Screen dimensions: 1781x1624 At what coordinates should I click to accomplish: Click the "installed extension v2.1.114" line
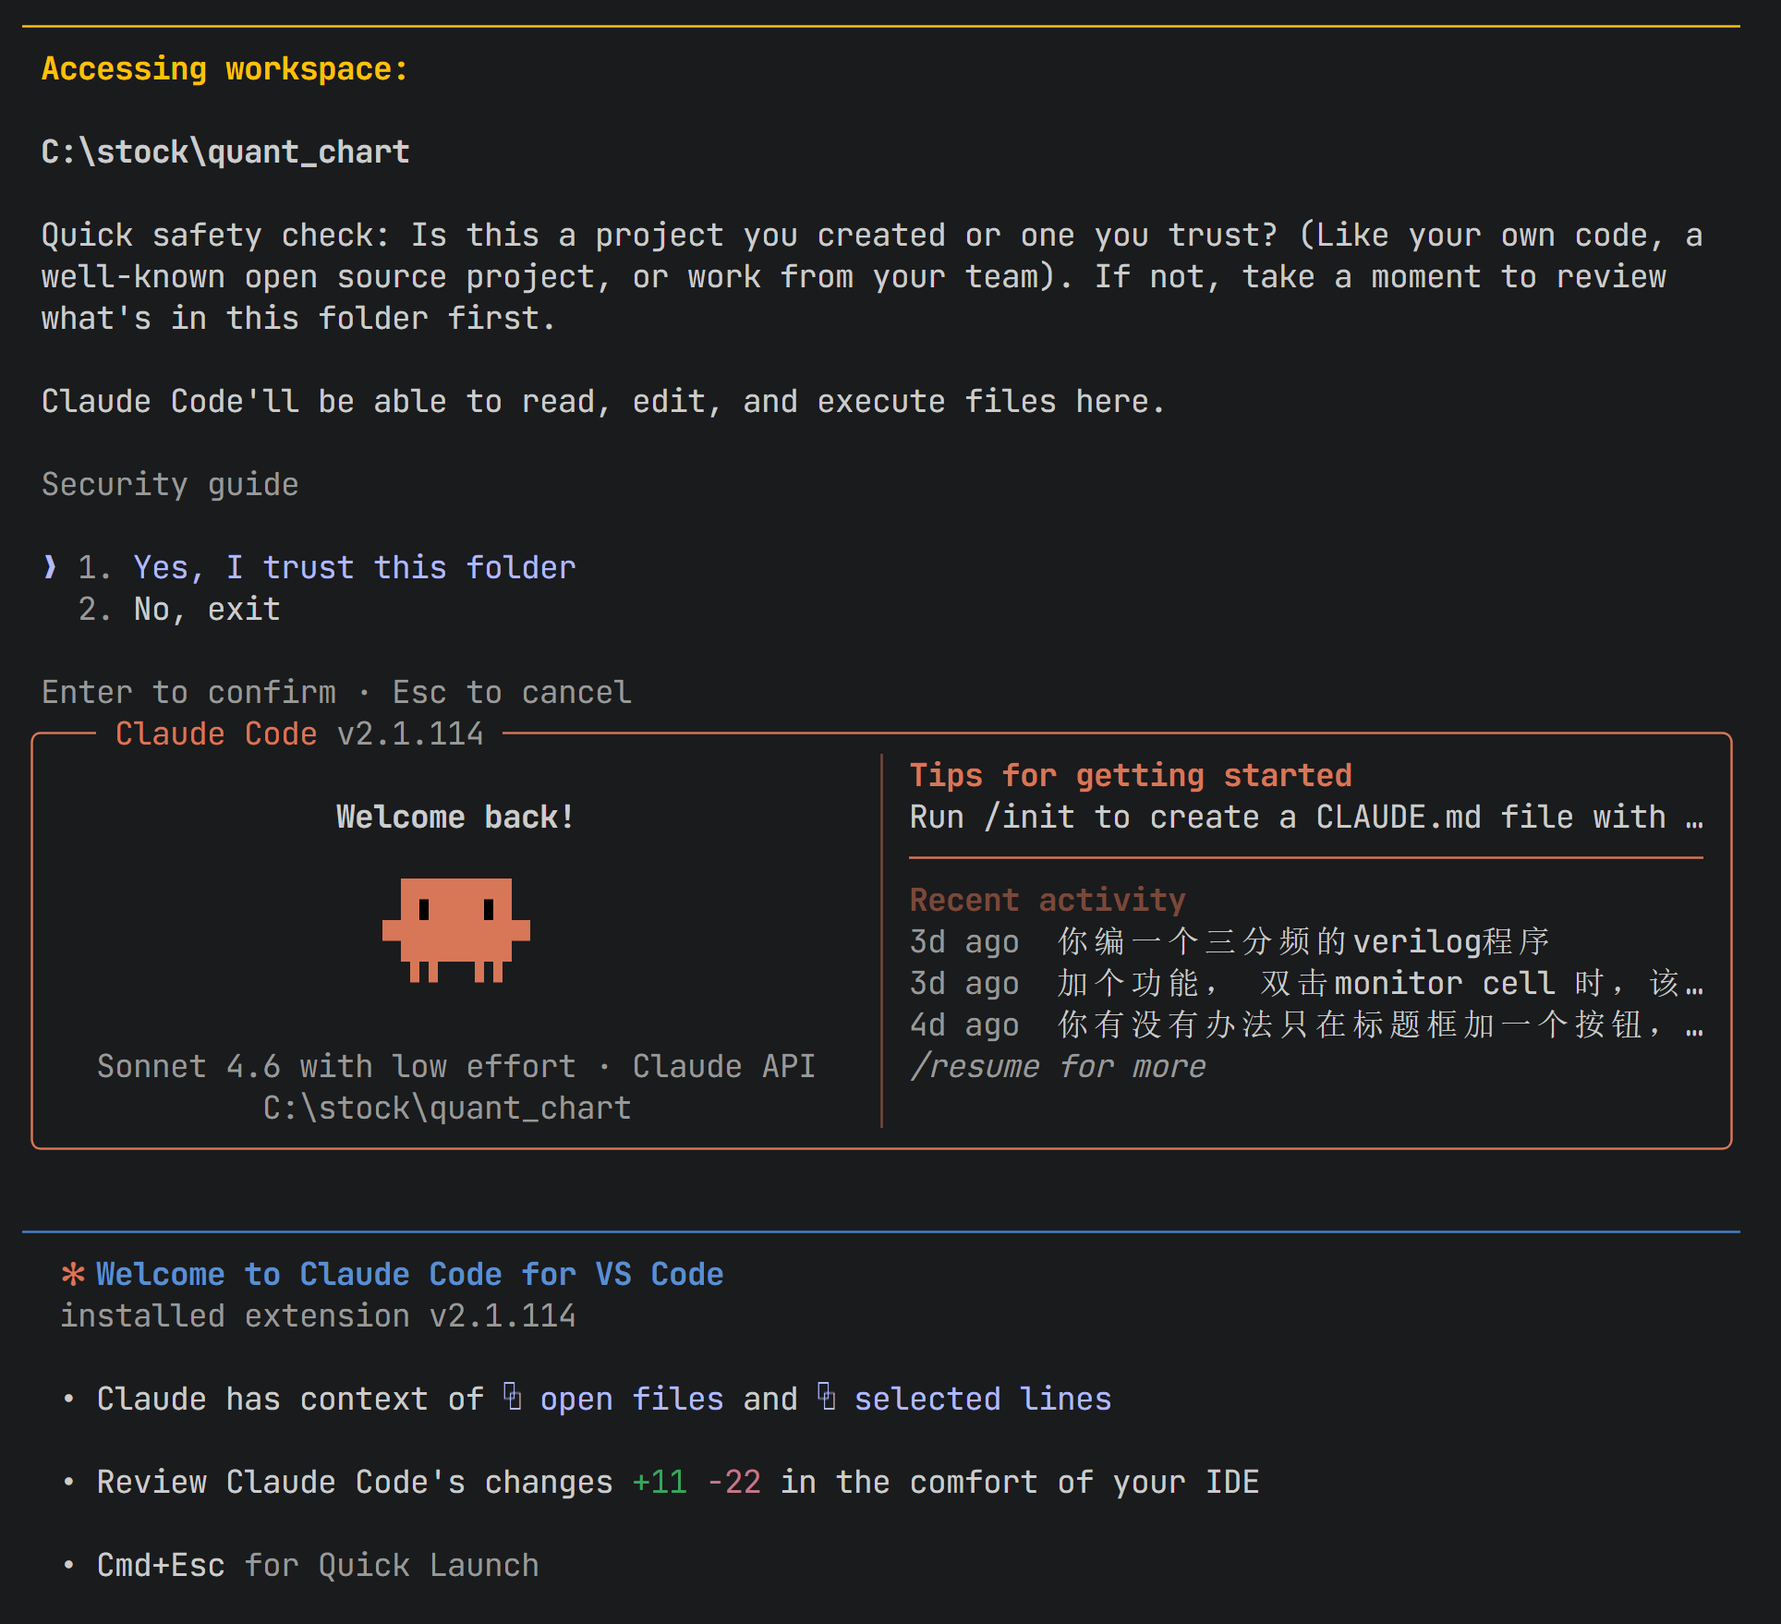click(318, 1315)
